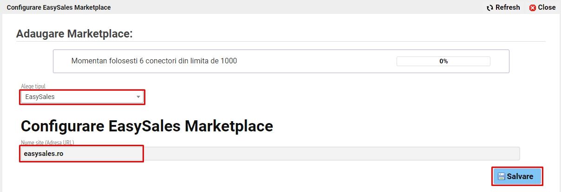561x192 pixels.
Task: Click the red Close X icon
Action: (532, 7)
